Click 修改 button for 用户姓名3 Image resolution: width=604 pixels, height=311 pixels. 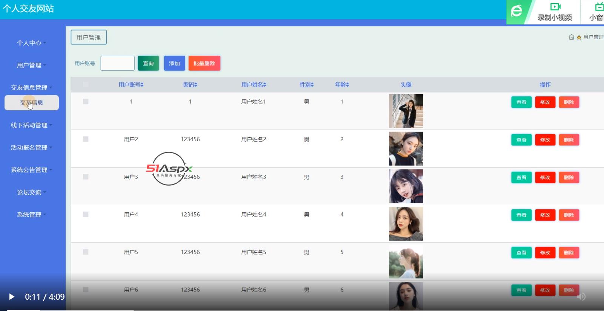click(545, 177)
